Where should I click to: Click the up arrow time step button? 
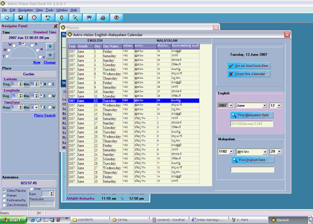(x=50, y=46)
